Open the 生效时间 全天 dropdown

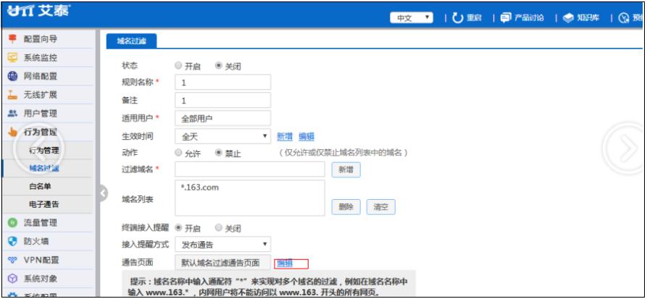223,136
